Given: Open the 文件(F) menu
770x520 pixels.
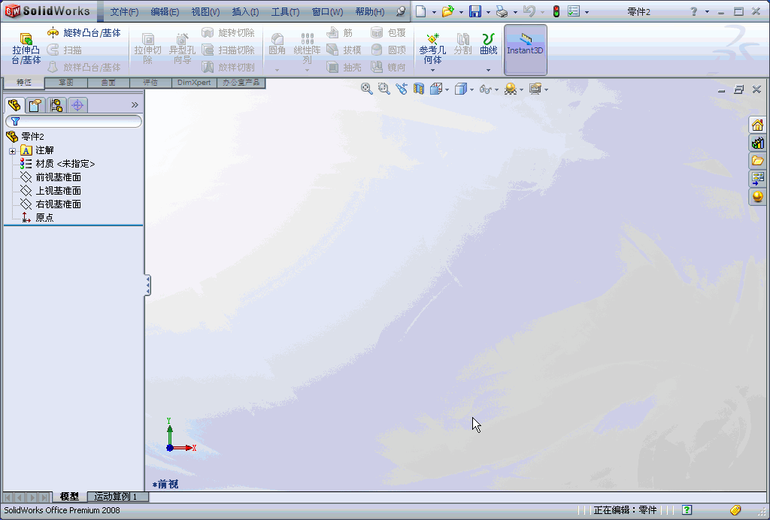Looking at the screenshot, I should click(x=124, y=12).
